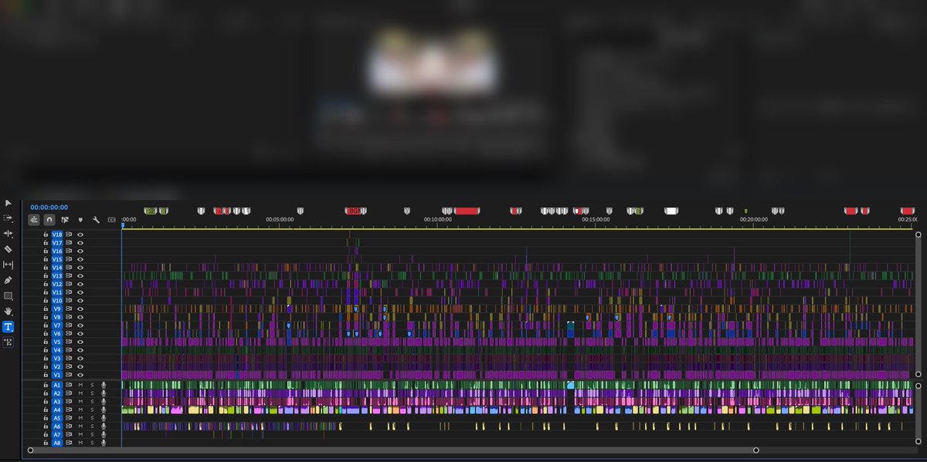Hide track V9 with eye icon
The width and height of the screenshot is (927, 462).
point(80,309)
